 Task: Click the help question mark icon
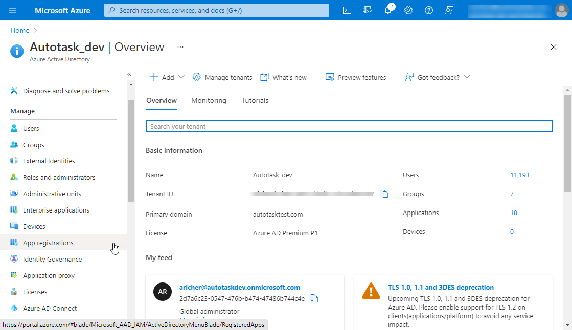pos(429,10)
